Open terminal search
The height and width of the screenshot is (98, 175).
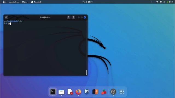point(69,17)
